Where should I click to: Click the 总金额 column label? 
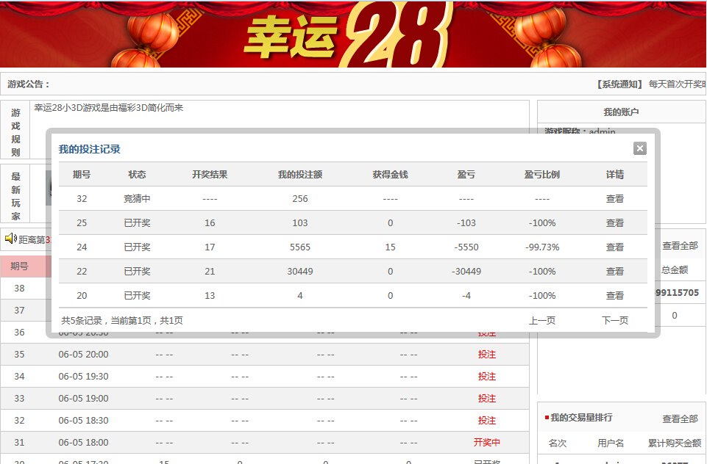[675, 269]
